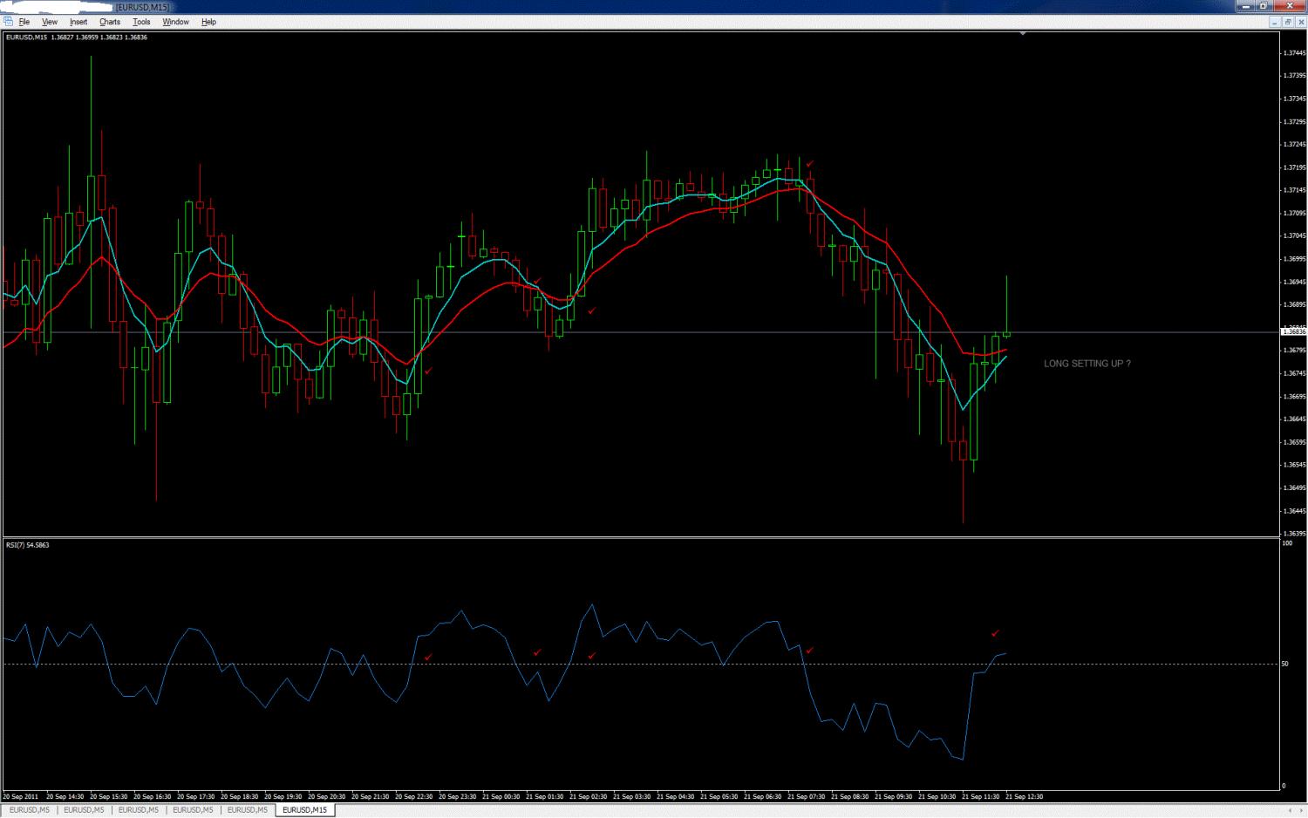Click the chart window icon beside File
Screen dimensions: 1308x818
pyautogui.click(x=8, y=22)
